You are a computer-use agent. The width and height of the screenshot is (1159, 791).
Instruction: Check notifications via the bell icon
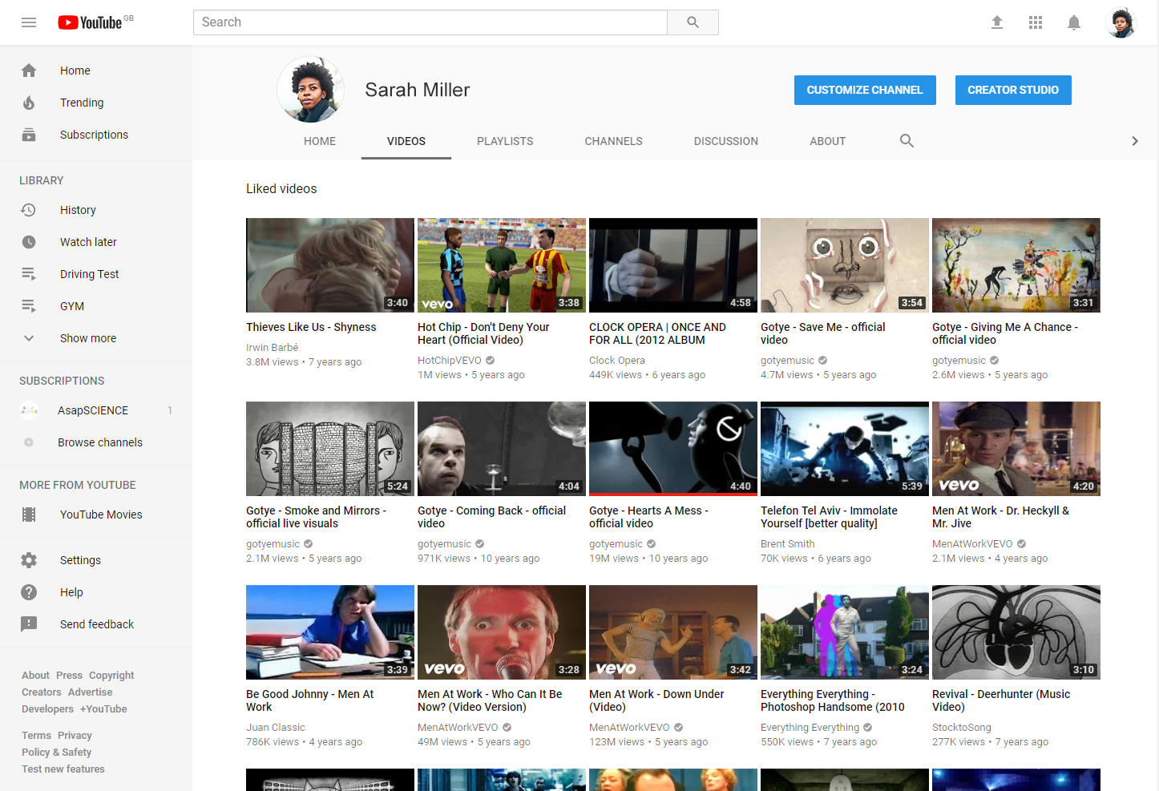click(x=1073, y=22)
